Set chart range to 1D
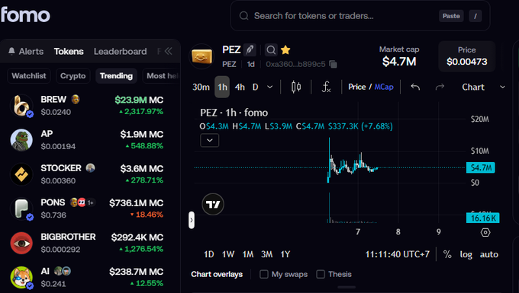Image resolution: width=519 pixels, height=293 pixels. click(x=209, y=254)
